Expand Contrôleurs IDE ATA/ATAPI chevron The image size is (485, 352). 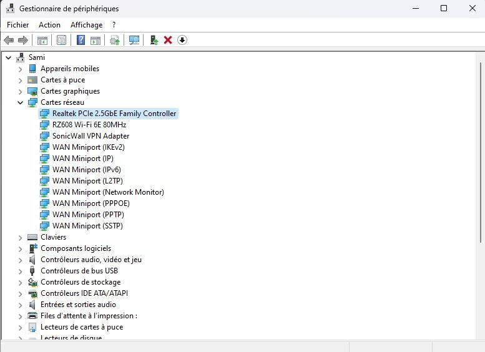coord(21,294)
